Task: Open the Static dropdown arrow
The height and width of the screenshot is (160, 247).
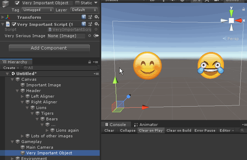Action: tap(96, 3)
